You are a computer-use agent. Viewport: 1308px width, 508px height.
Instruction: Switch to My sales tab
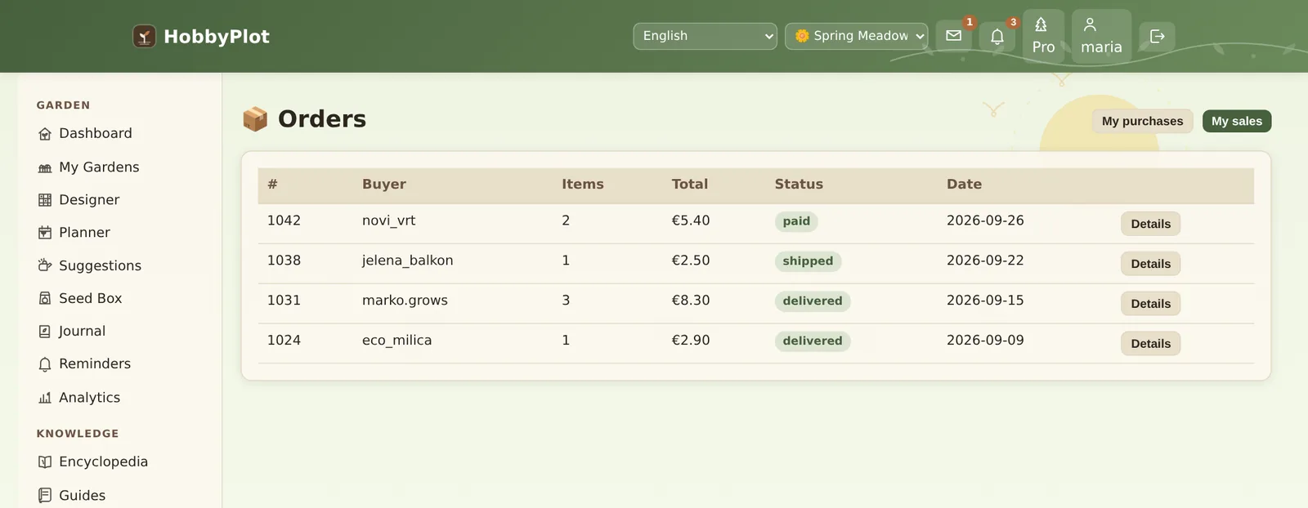point(1236,121)
